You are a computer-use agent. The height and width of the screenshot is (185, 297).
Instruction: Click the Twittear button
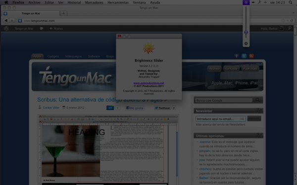click(162, 108)
